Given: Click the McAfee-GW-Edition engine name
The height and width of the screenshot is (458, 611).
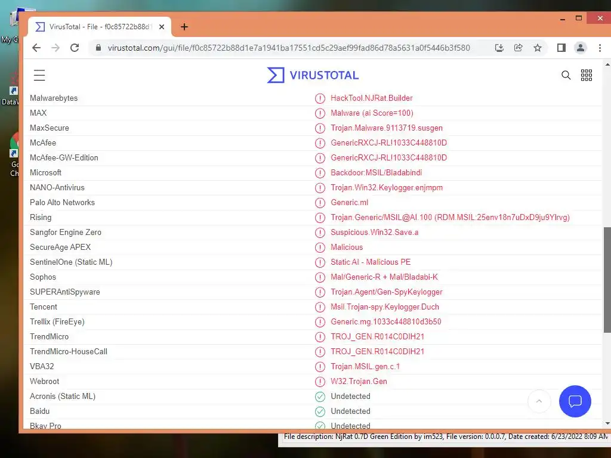Looking at the screenshot, I should tap(64, 157).
